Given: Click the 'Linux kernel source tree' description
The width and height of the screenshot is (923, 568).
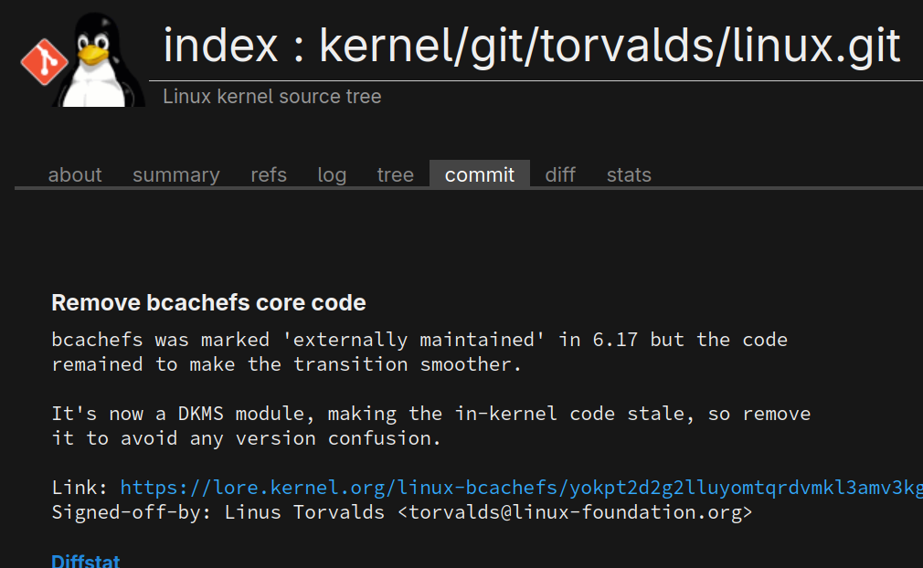Looking at the screenshot, I should coord(271,97).
